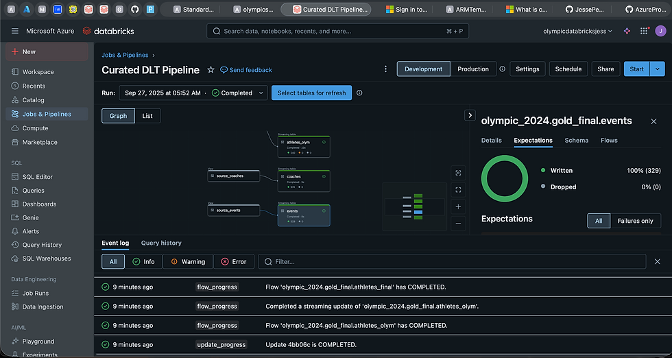Viewport: 672px width, 358px height.
Task: Open the Run selection dropdown
Action: point(193,93)
